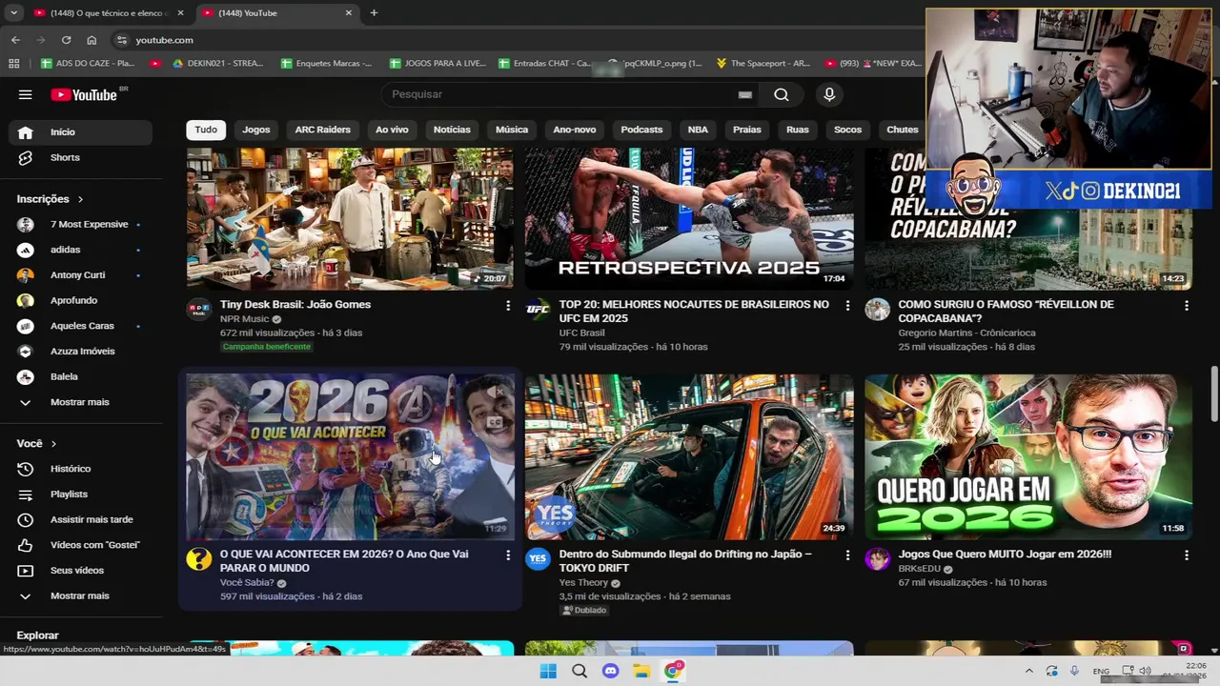
Task: Select the Tudo filter chip
Action: tap(206, 130)
